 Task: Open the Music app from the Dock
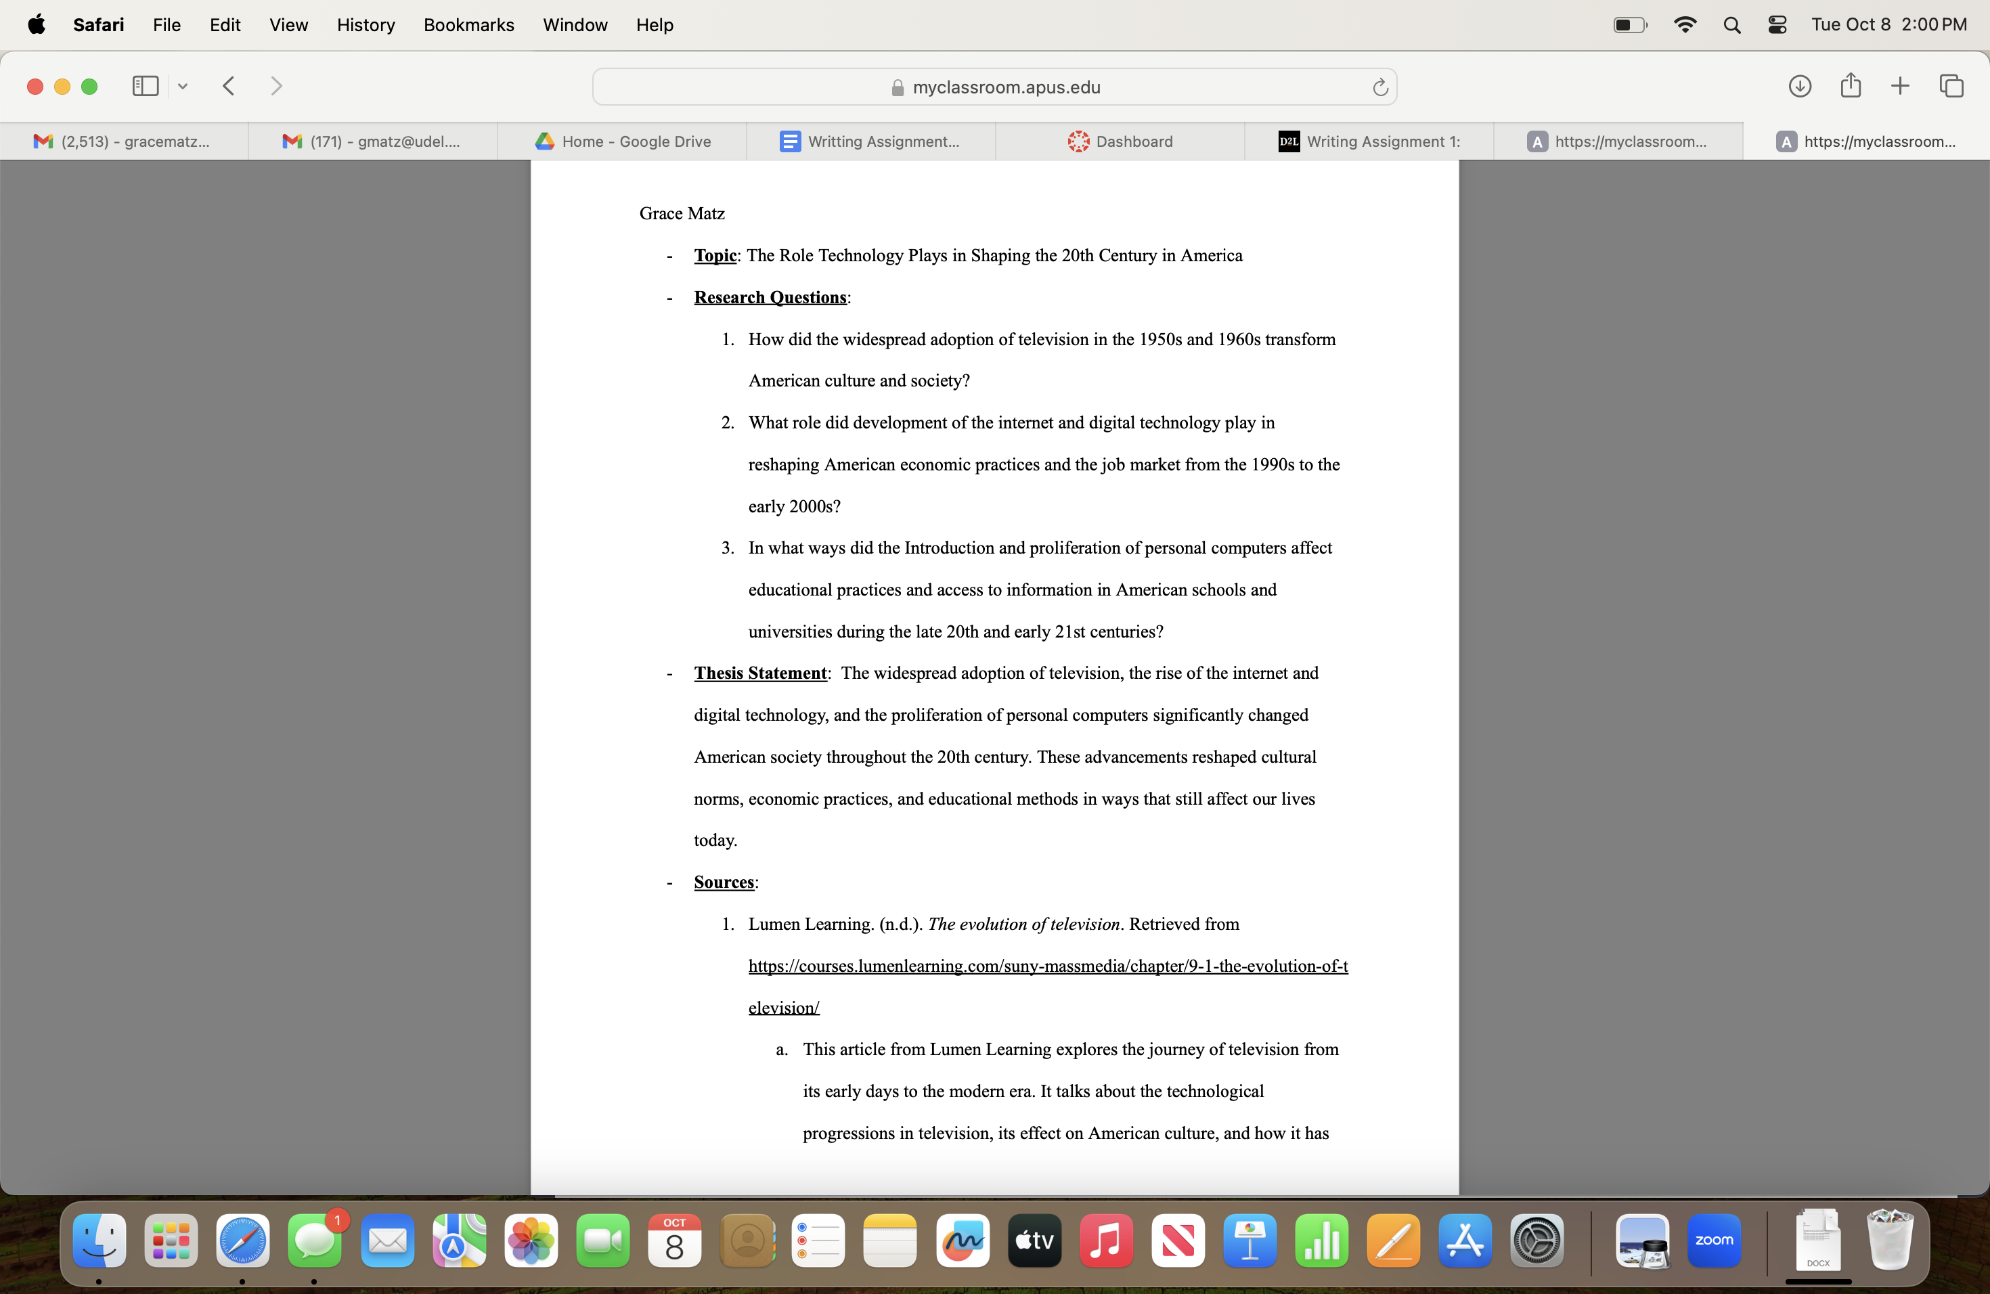pos(1105,1242)
